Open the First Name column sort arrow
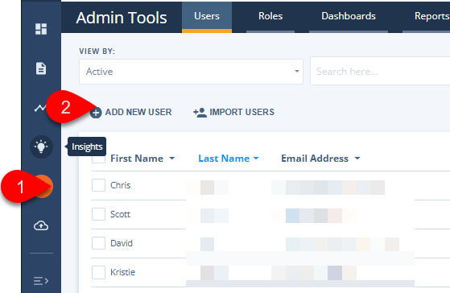Viewport: 450px width, 293px height. point(172,159)
